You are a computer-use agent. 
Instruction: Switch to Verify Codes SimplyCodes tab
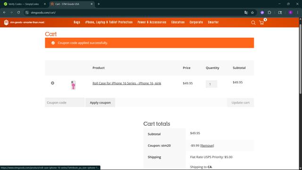pyautogui.click(x=24, y=4)
